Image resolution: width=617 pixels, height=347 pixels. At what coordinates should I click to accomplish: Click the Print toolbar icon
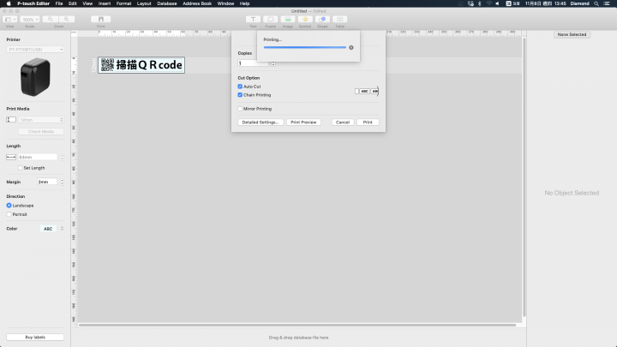(101, 19)
